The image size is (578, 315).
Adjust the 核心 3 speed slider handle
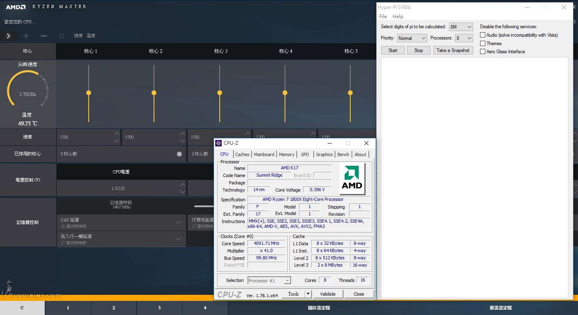click(220, 93)
